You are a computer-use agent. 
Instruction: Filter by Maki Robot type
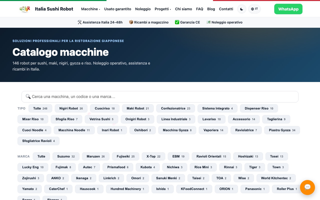pyautogui.click(x=138, y=108)
